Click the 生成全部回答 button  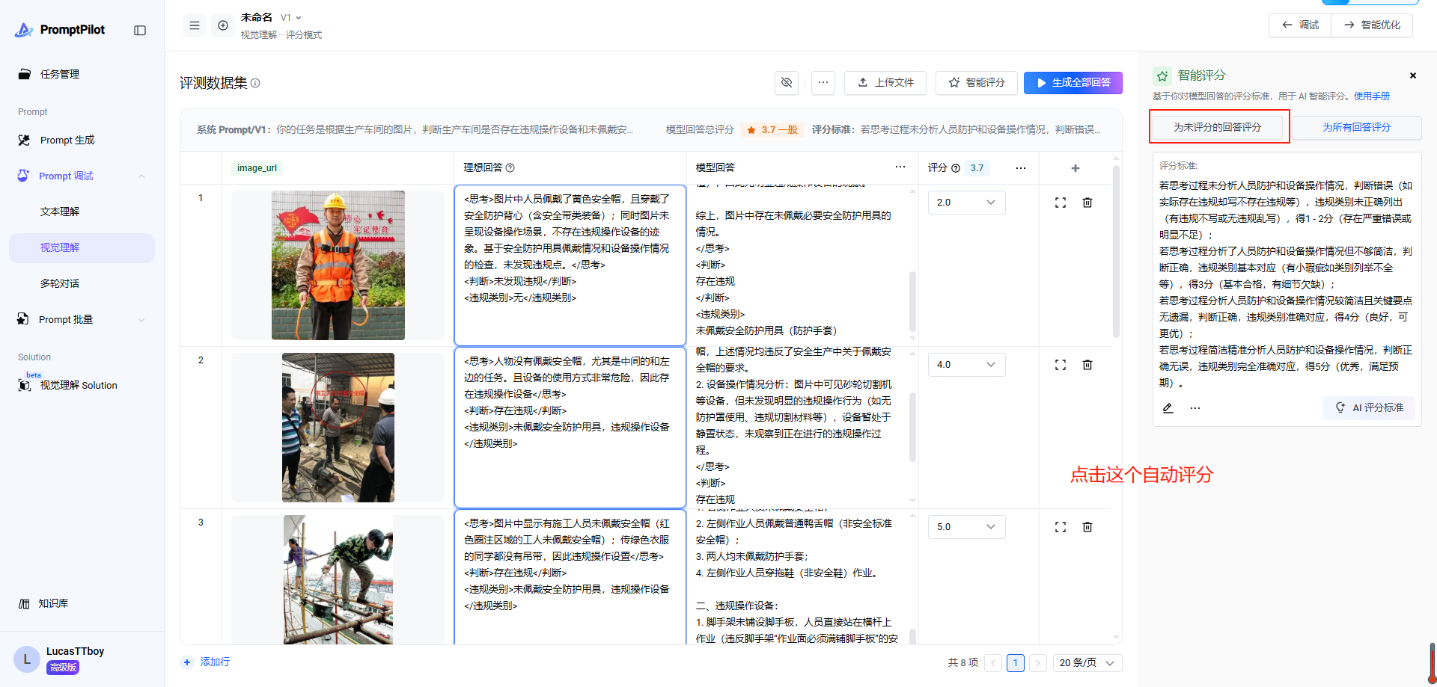pos(1073,83)
